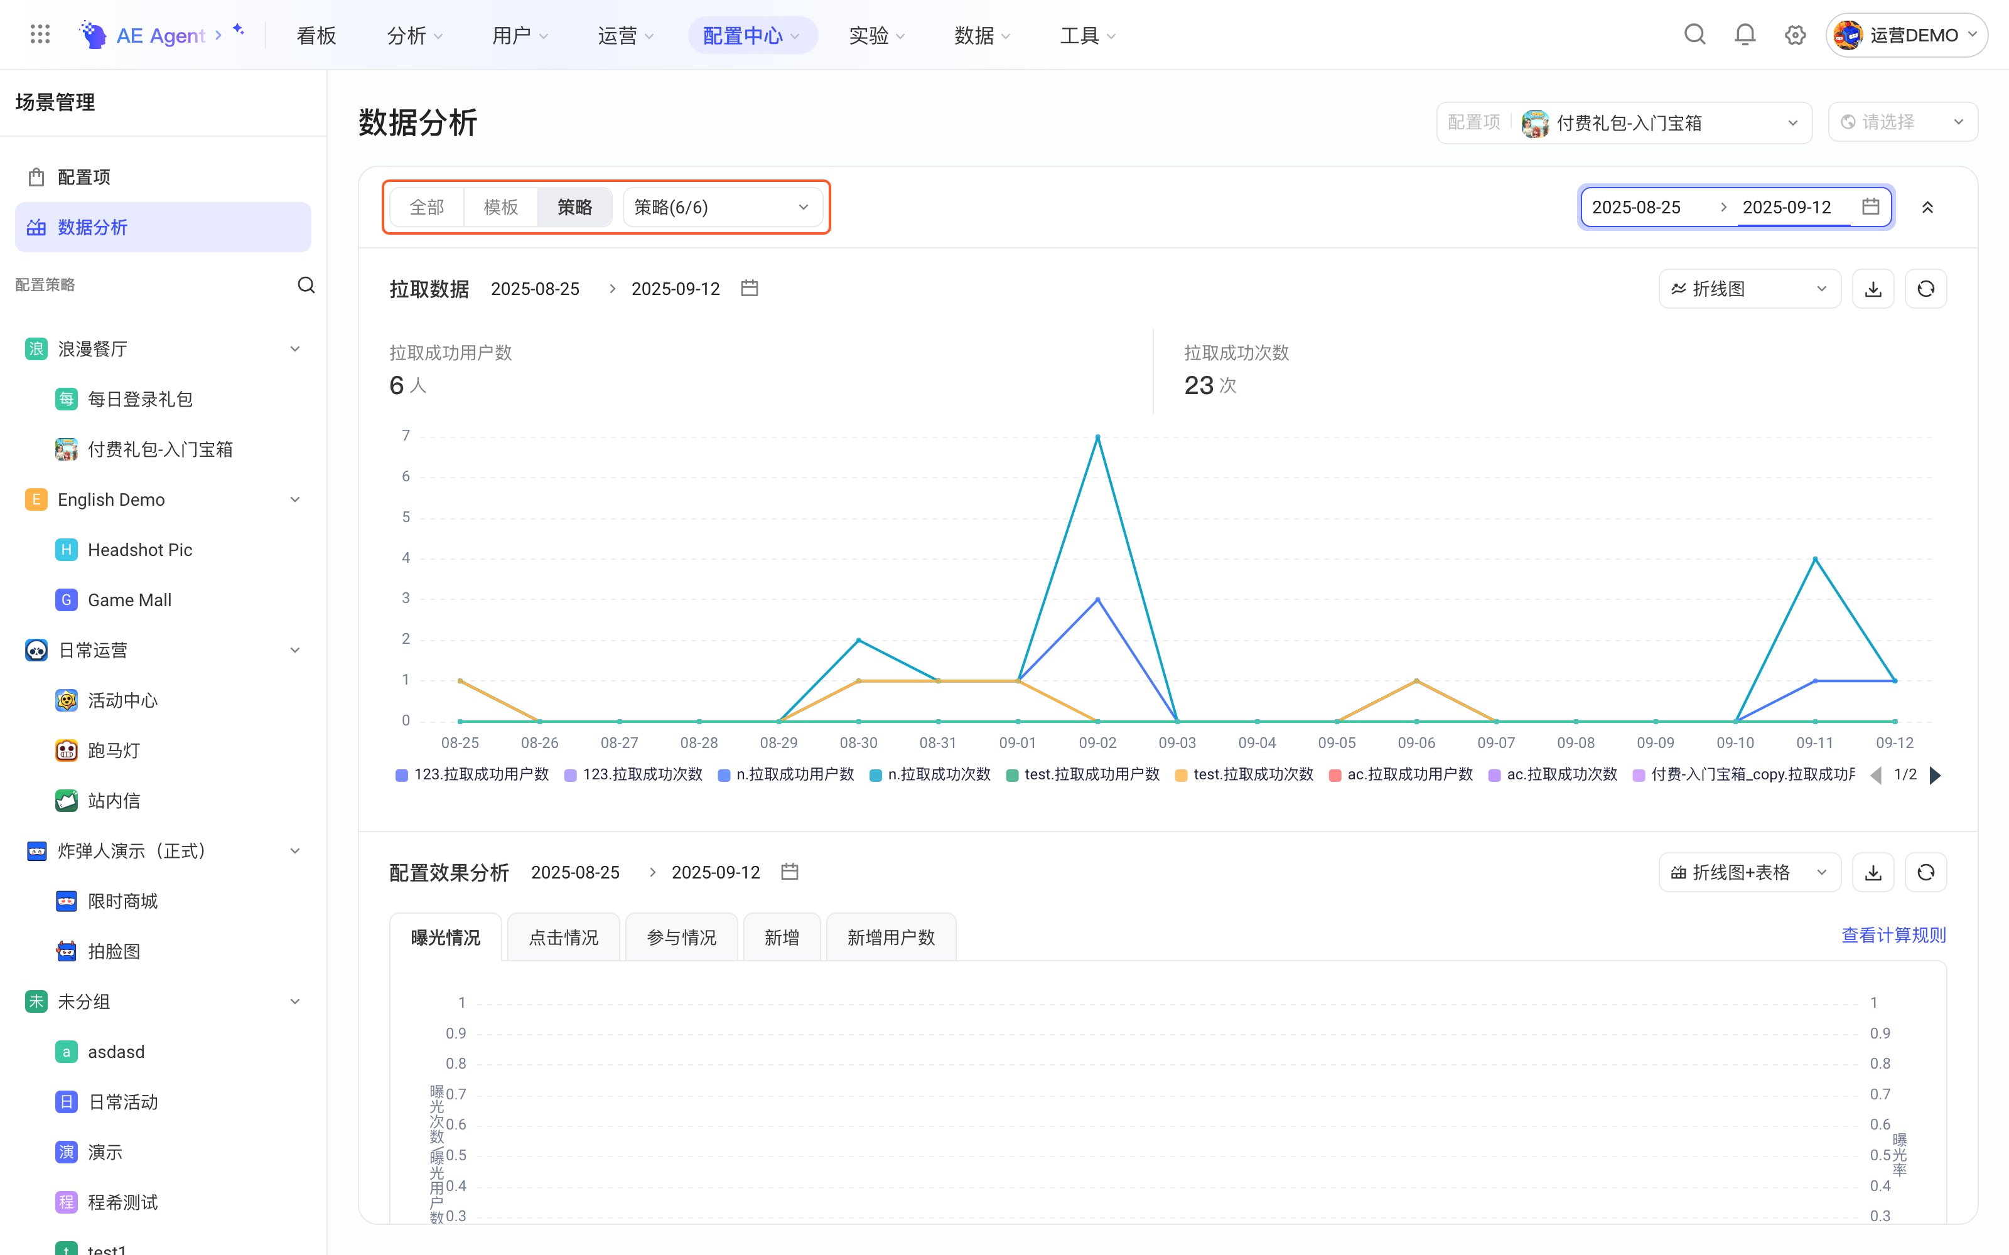Image resolution: width=2009 pixels, height=1255 pixels.
Task: Download the 拉取数据 chart
Action: tap(1873, 289)
